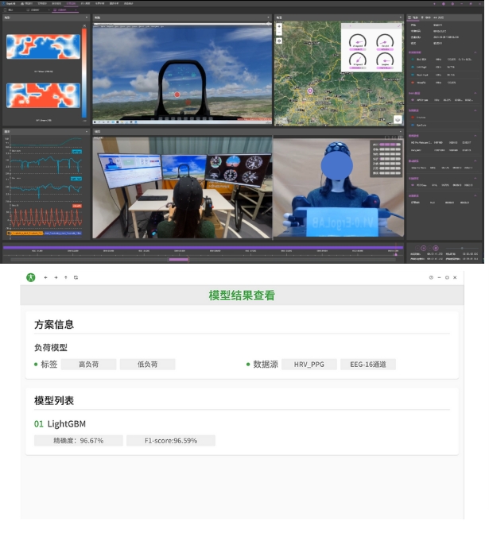Click the purple timeline progress bar
Image resolution: width=489 pixels, height=533 pixels.
[x=204, y=248]
